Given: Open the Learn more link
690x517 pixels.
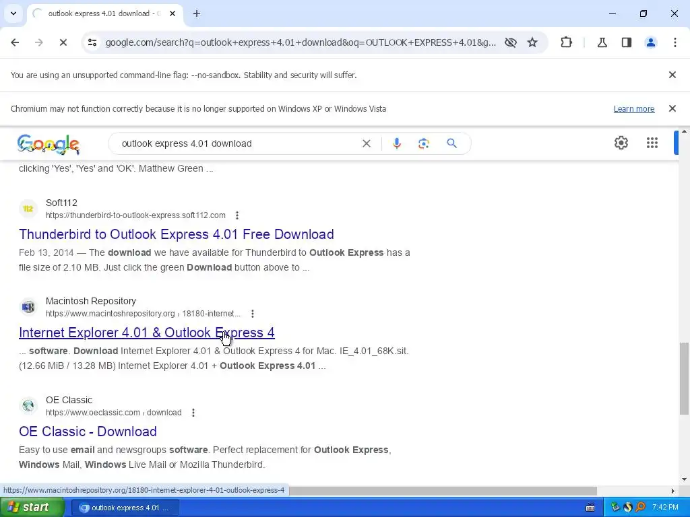Looking at the screenshot, I should [x=634, y=109].
